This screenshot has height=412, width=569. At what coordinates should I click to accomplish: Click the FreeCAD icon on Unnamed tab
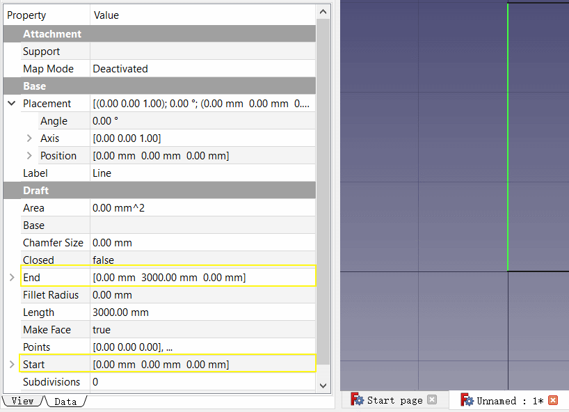coord(467,400)
